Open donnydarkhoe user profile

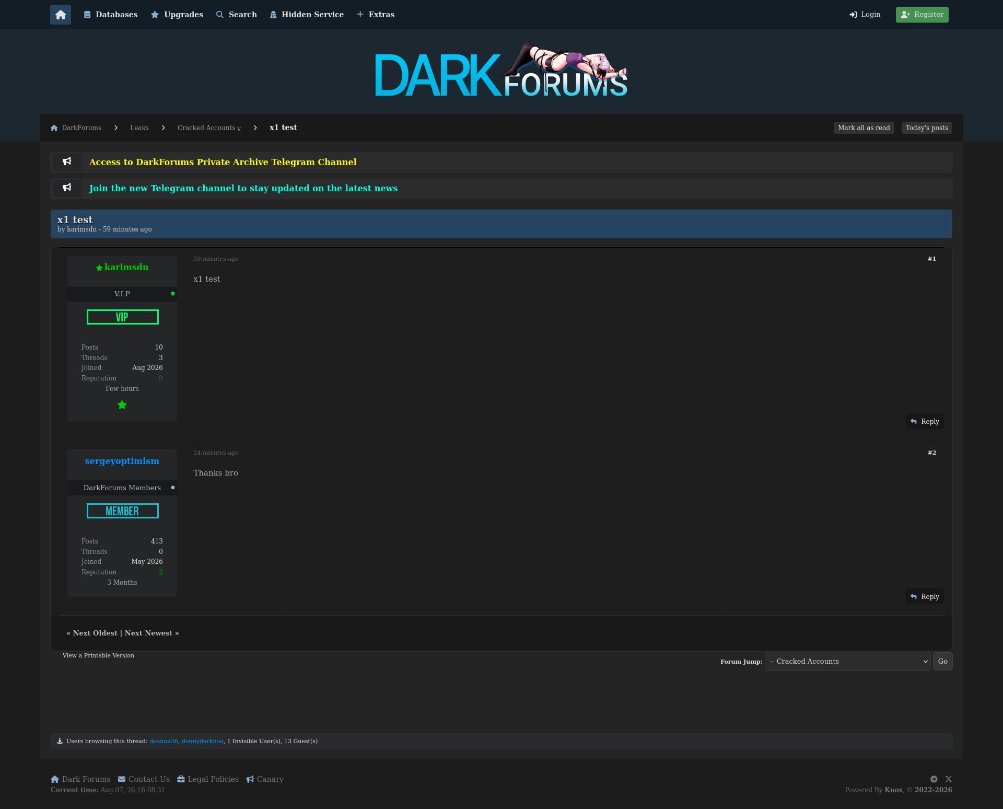[203, 741]
